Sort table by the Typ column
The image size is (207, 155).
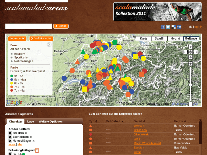[x=93, y=121]
